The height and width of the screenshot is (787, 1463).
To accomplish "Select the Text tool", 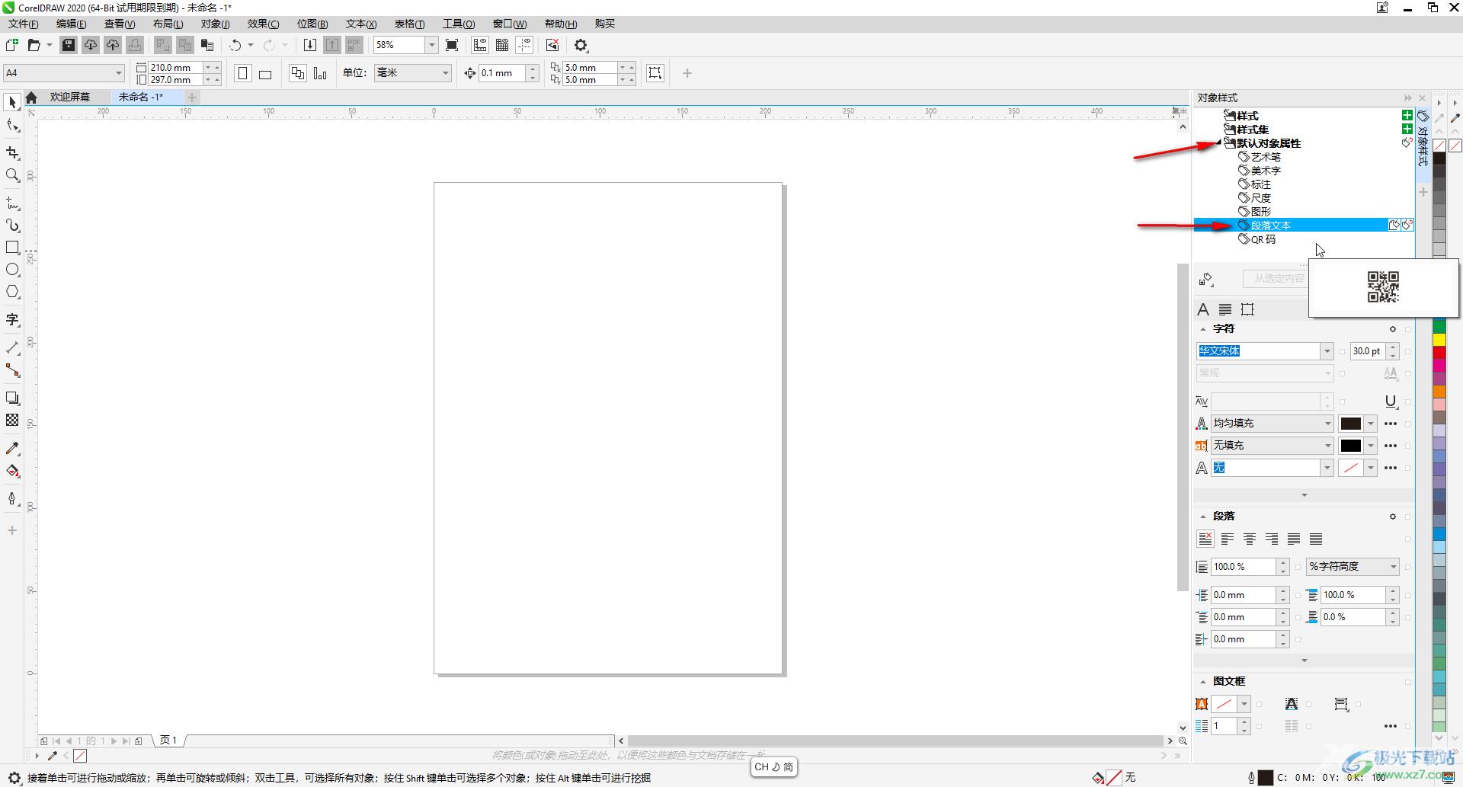I will 12,320.
